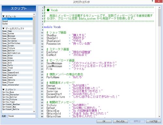Select the Game_Player script
The height and width of the screenshot is (125, 163).
pyautogui.click(x=17, y=82)
